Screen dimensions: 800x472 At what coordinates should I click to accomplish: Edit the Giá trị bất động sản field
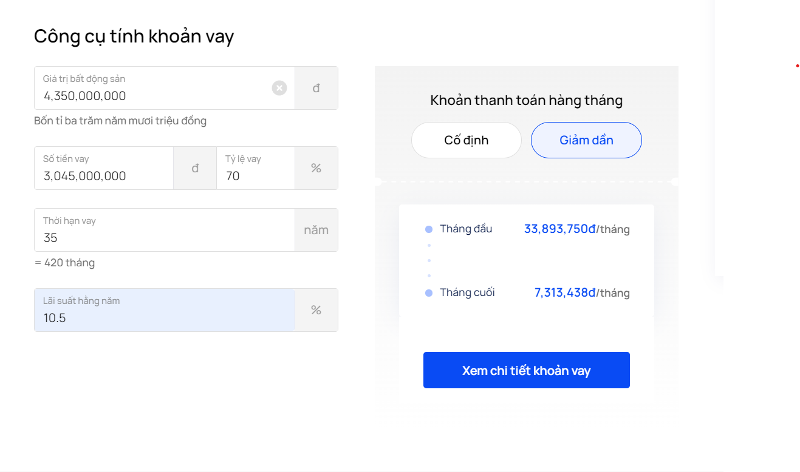pos(165,88)
